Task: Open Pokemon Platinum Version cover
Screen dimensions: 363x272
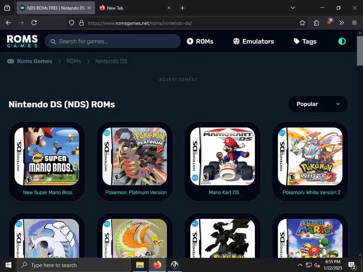Action: [x=134, y=156]
